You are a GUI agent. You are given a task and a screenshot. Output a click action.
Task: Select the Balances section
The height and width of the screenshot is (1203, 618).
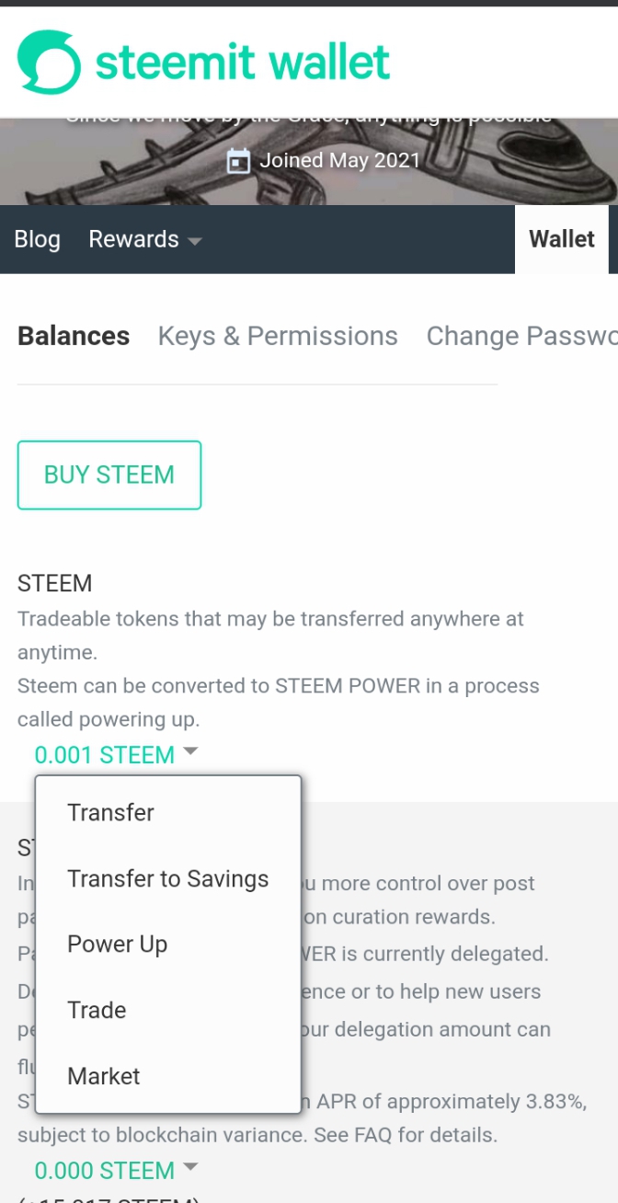pyautogui.click(x=74, y=336)
